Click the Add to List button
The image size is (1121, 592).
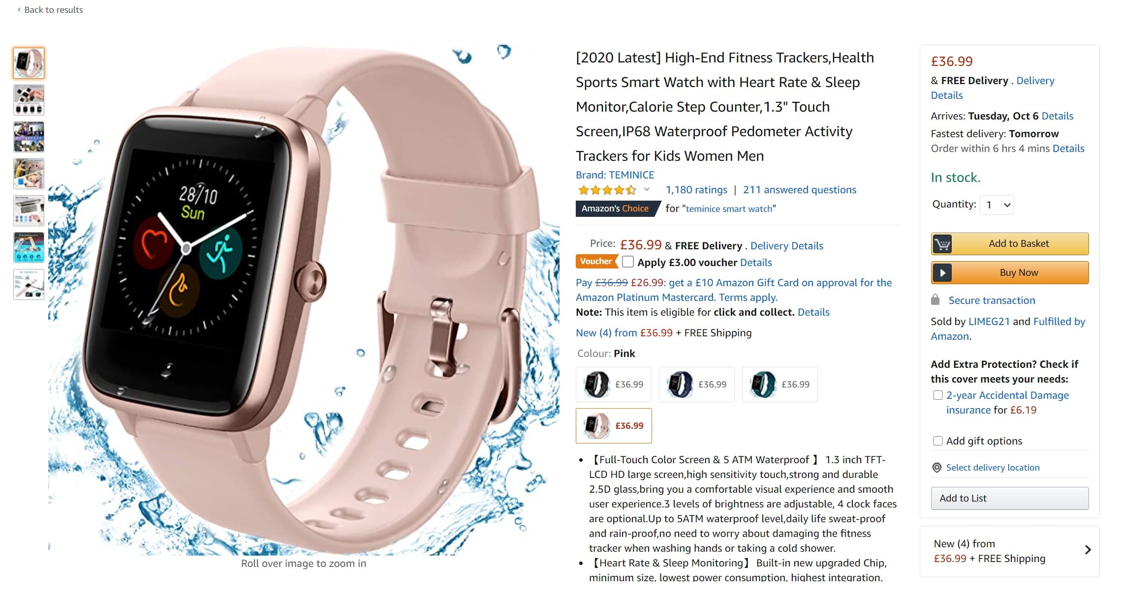pyautogui.click(x=1009, y=498)
